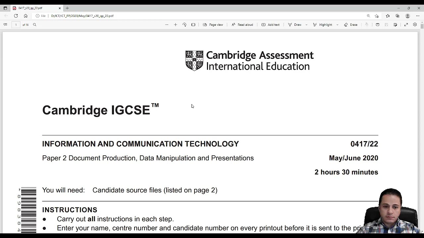Select the Erase tool
Viewport: 424px width, 238px height.
click(350, 25)
